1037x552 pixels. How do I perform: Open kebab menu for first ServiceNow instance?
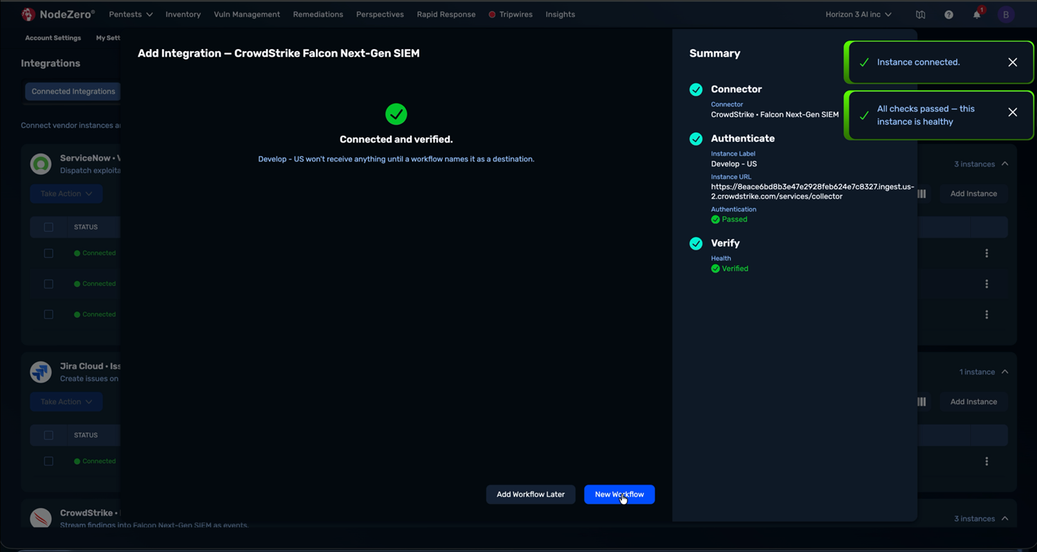(x=986, y=253)
